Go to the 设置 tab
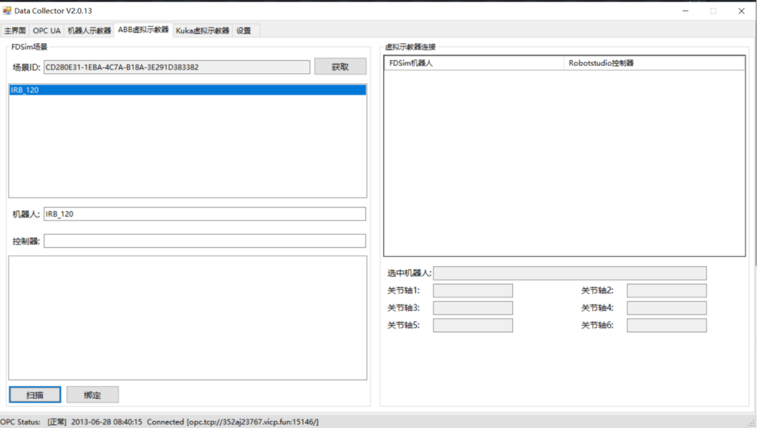Image resolution: width=757 pixels, height=428 pixels. (x=244, y=31)
